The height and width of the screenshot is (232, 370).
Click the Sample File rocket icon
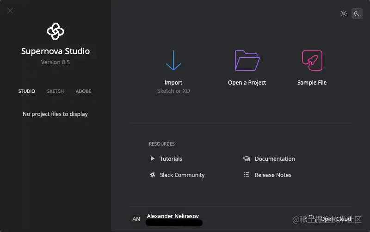pos(312,61)
